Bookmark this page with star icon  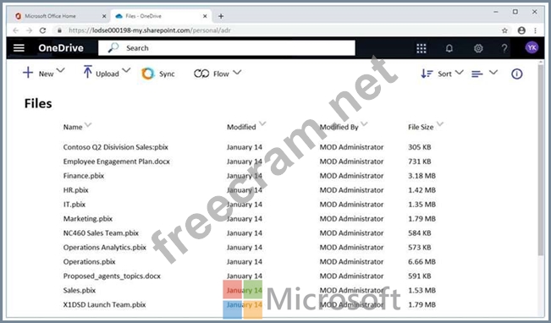click(x=504, y=30)
